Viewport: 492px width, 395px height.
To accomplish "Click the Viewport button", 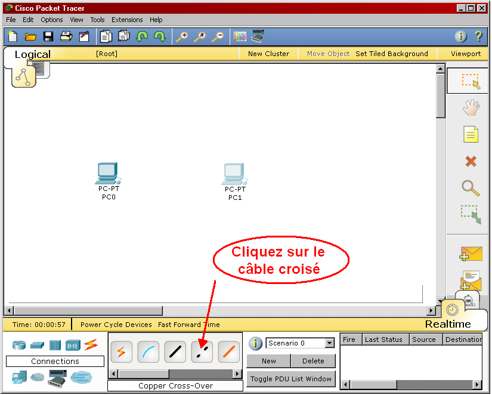I will (466, 54).
